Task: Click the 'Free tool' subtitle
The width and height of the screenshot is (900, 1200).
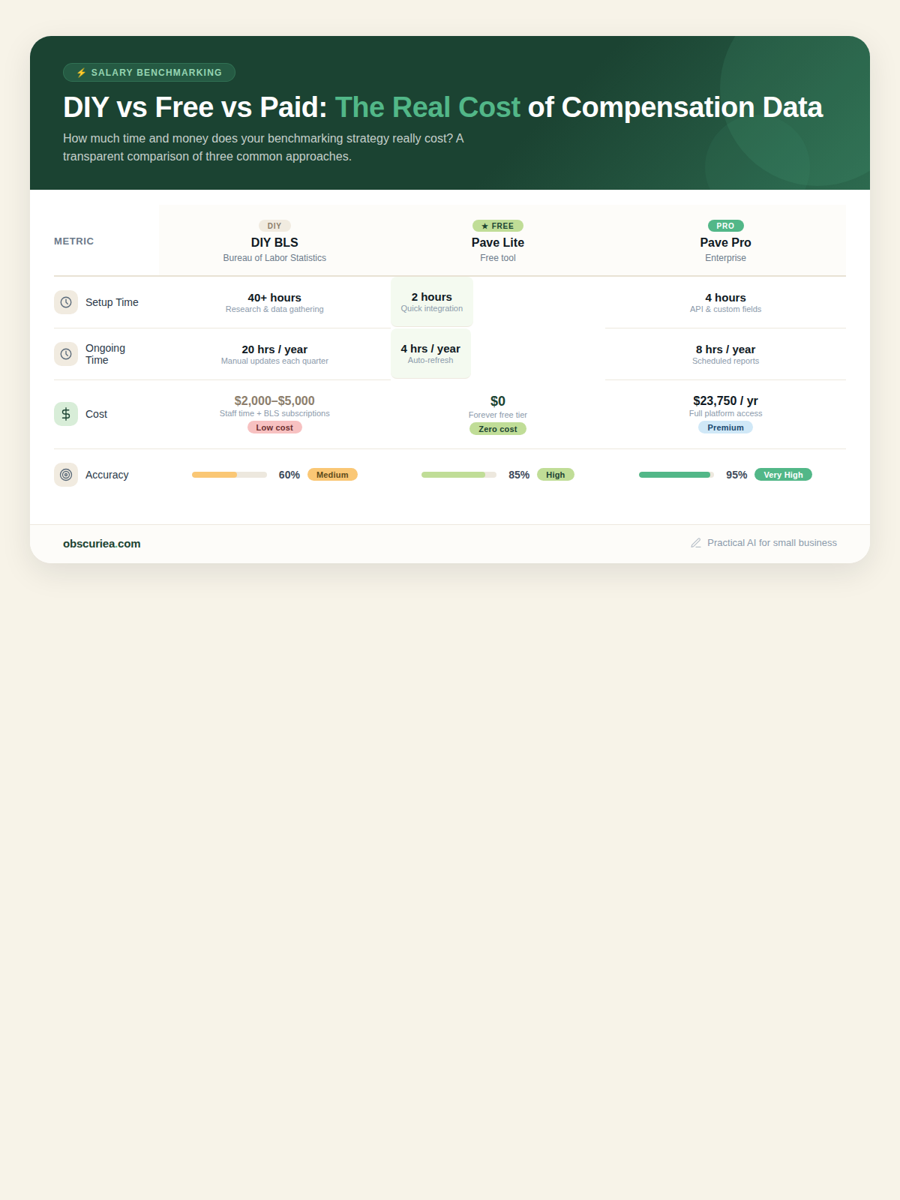Action: (498, 258)
